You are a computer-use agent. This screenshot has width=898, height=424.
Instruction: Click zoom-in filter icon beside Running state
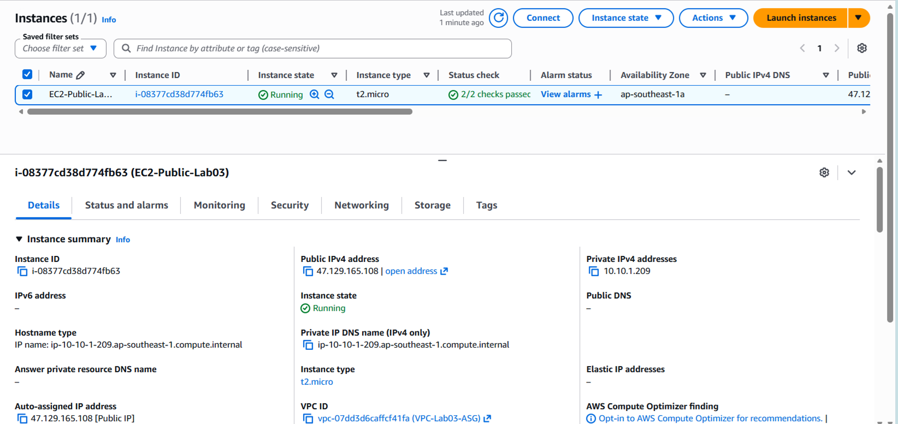(x=314, y=94)
